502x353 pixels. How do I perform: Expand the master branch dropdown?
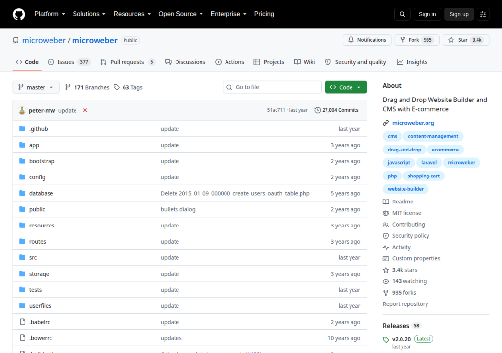click(x=36, y=87)
